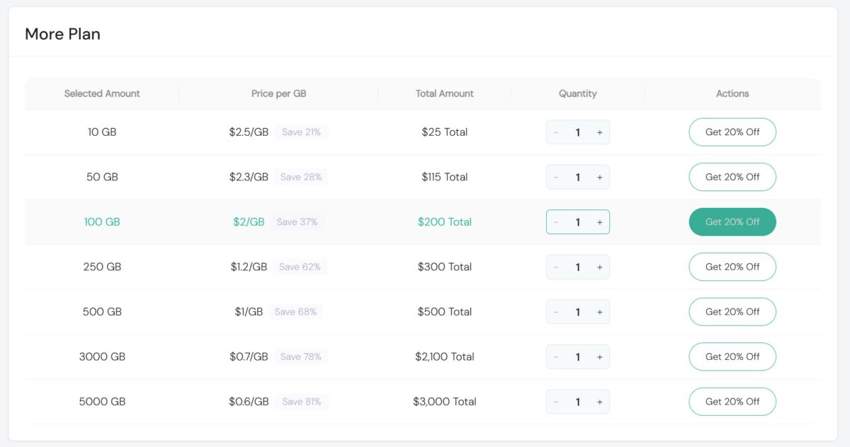
Task: Increase quantity for the 5000 GB plan
Action: tap(599, 402)
